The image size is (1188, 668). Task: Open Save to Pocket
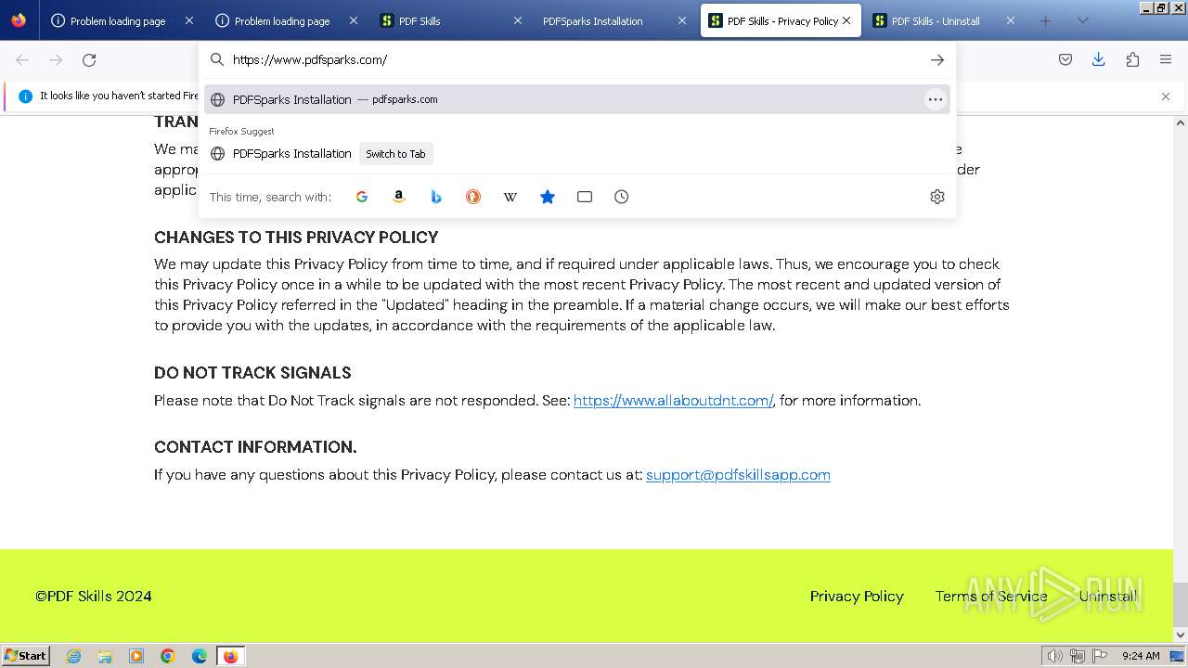pyautogui.click(x=1065, y=60)
